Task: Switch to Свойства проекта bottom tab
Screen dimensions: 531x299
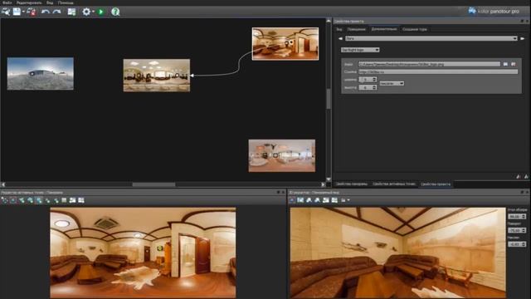Action: click(436, 184)
